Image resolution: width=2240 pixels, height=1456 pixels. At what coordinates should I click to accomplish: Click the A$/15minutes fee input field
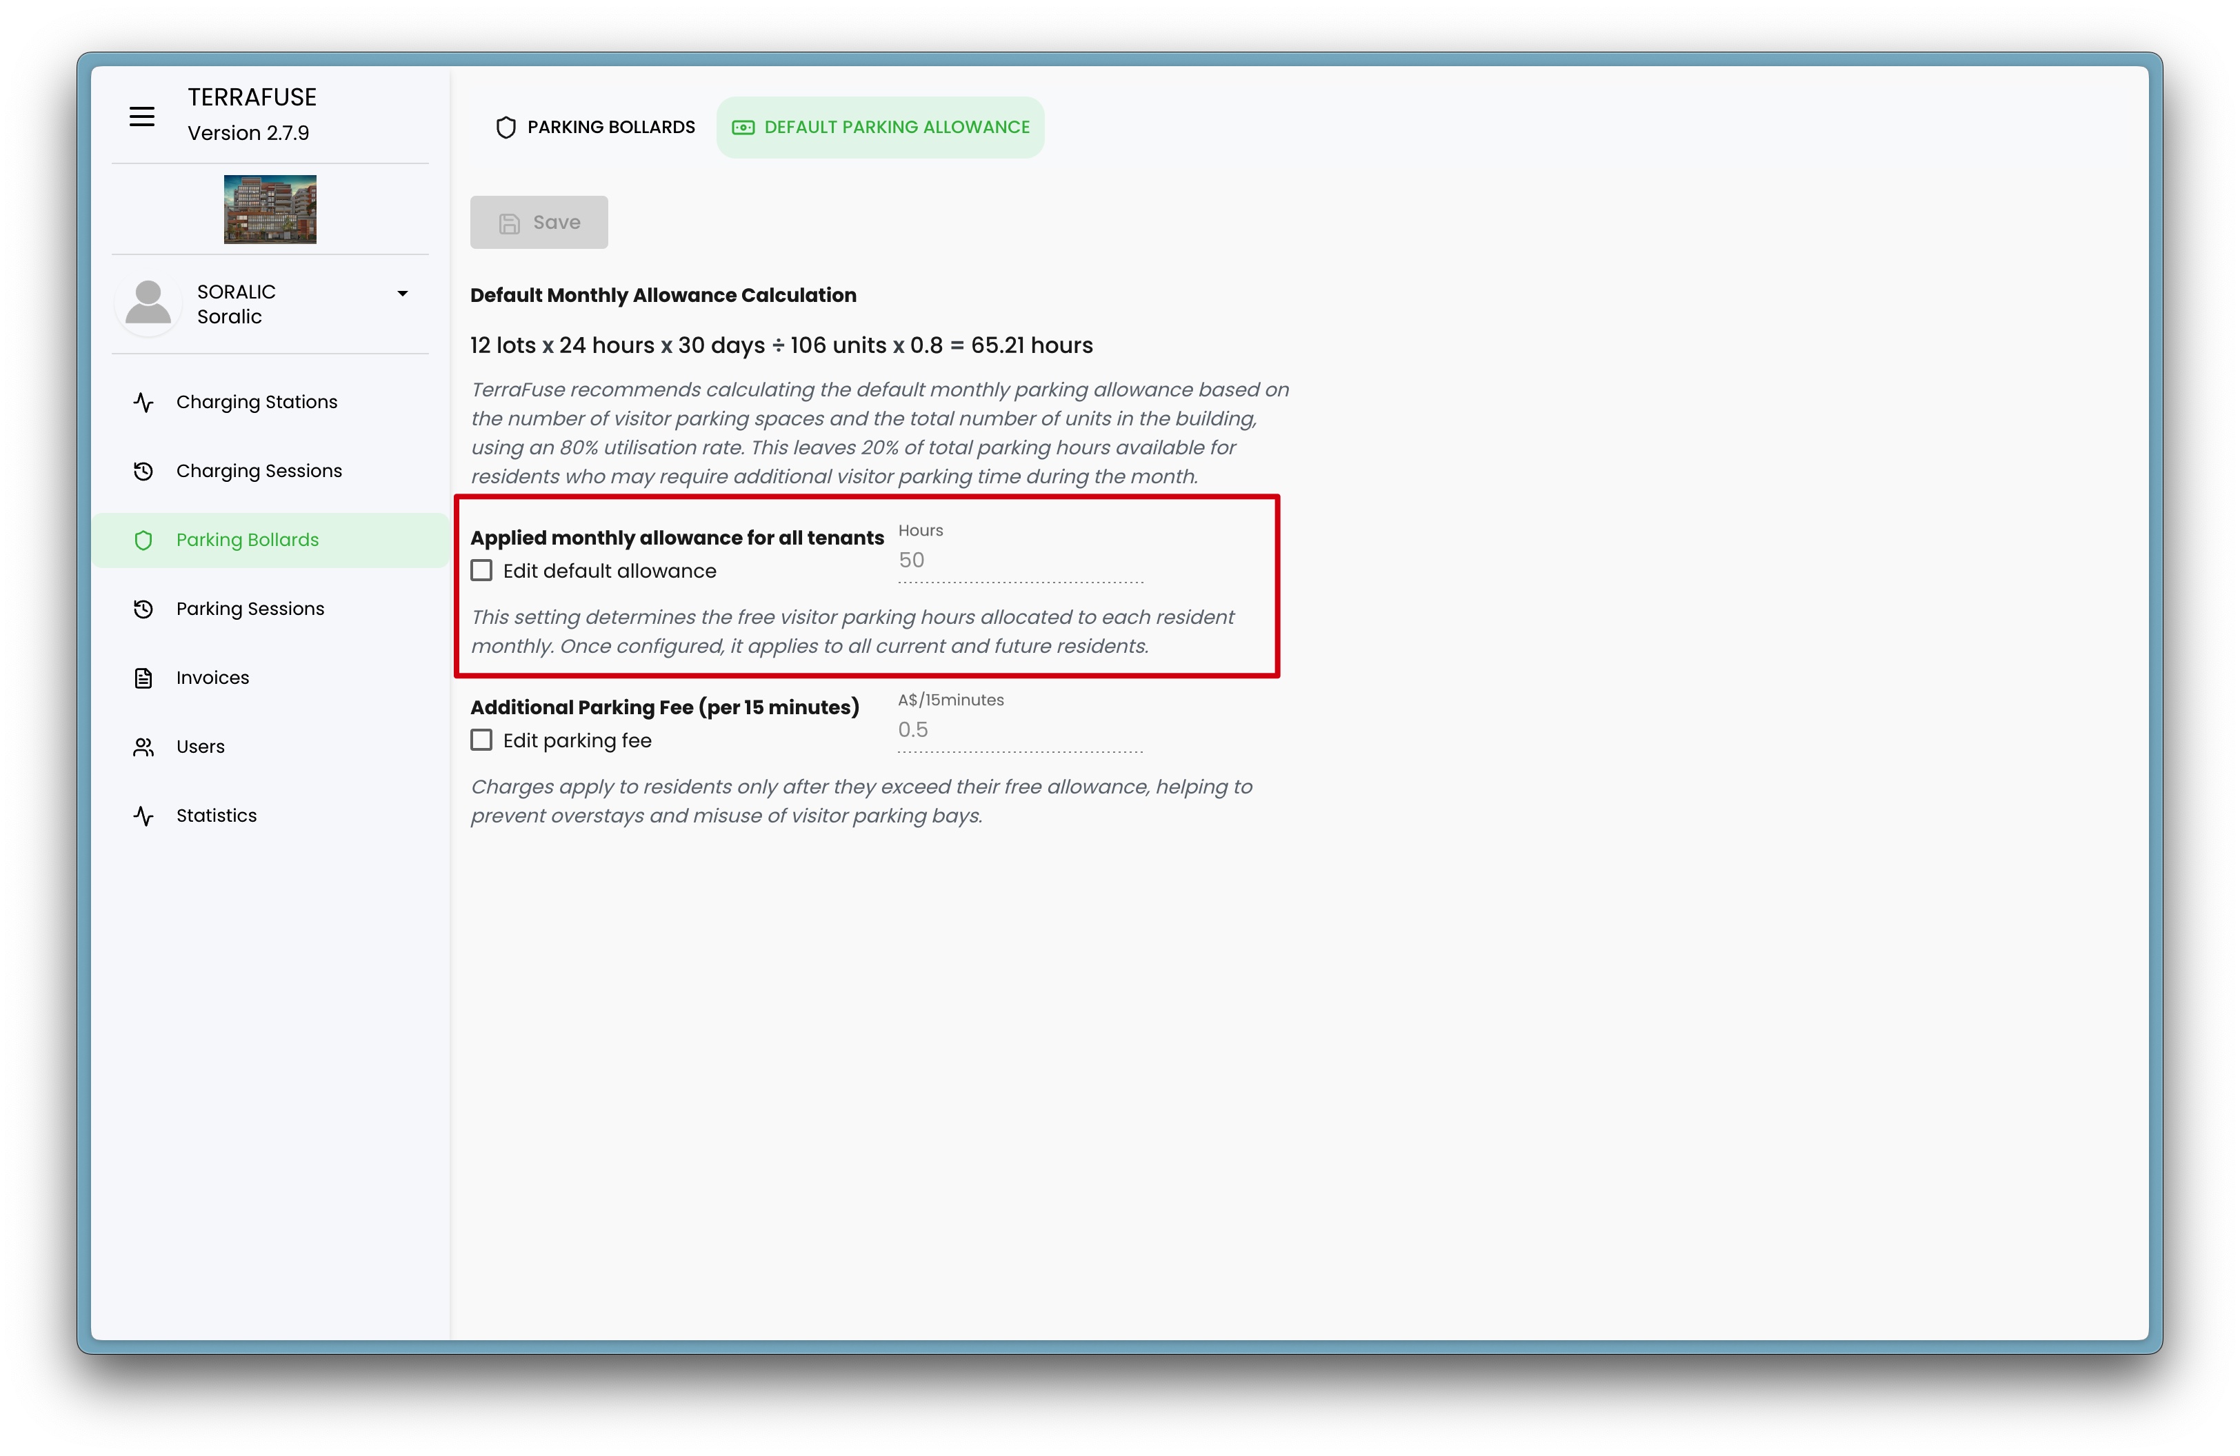[x=1020, y=730]
